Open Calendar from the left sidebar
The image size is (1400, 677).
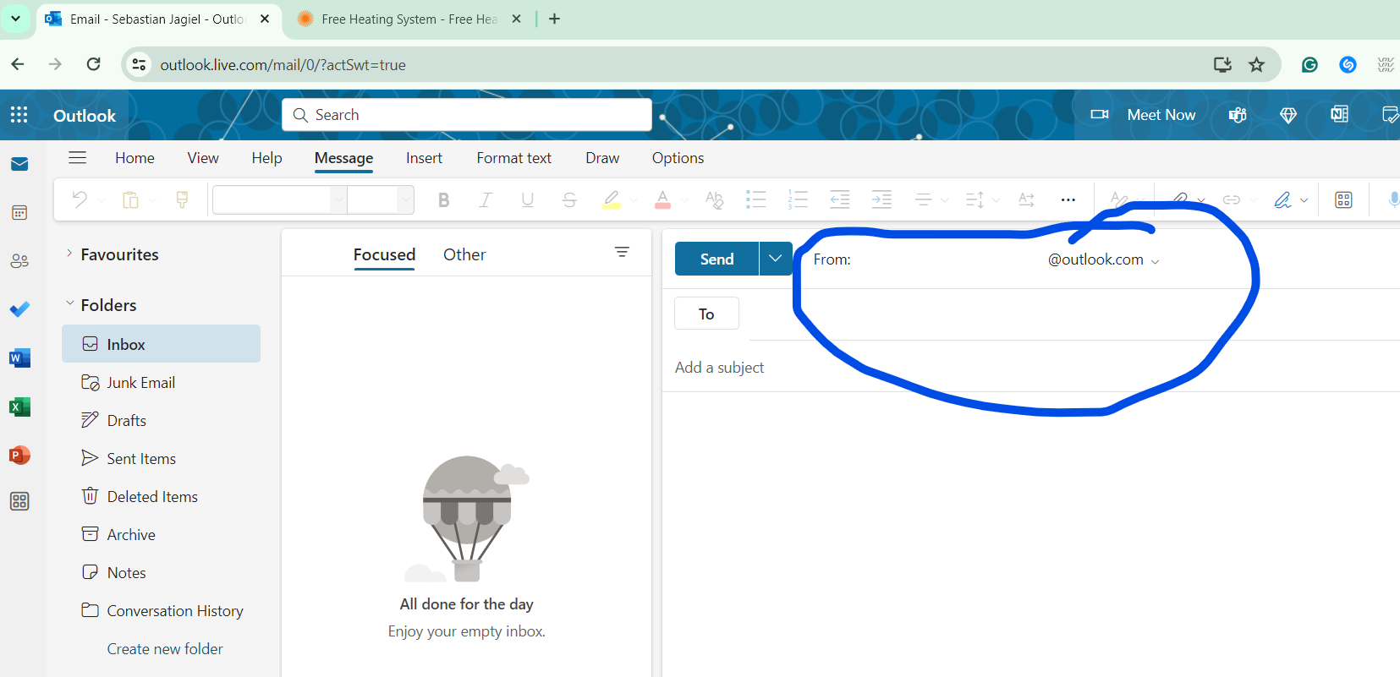coord(19,212)
